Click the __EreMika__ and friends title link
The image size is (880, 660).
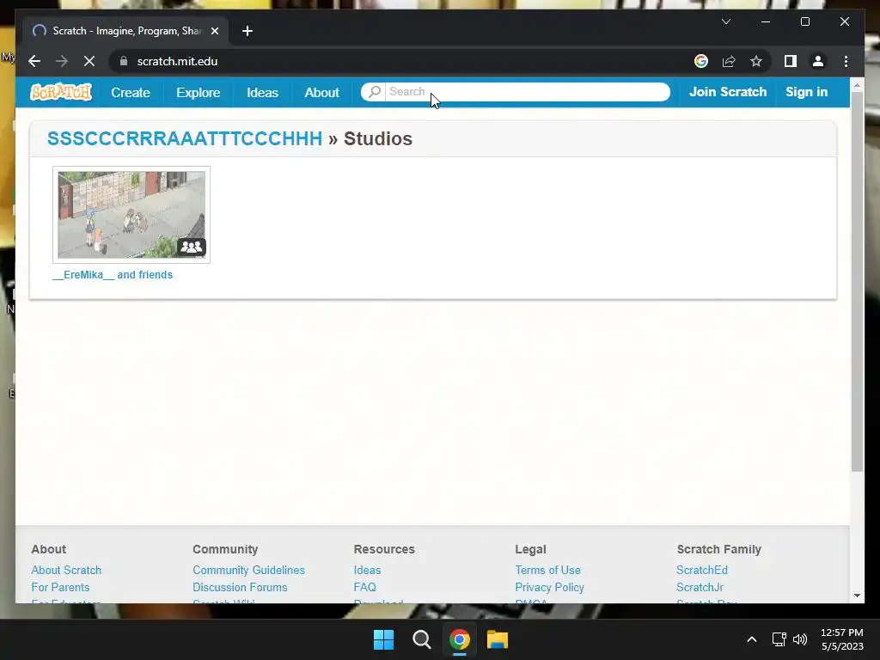(x=113, y=275)
